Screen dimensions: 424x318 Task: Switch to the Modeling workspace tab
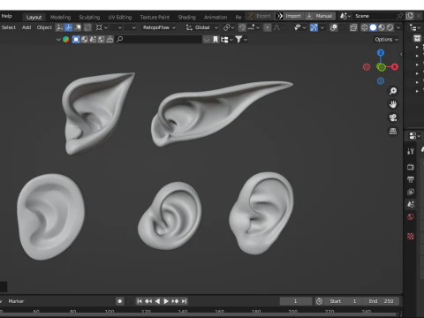(60, 18)
